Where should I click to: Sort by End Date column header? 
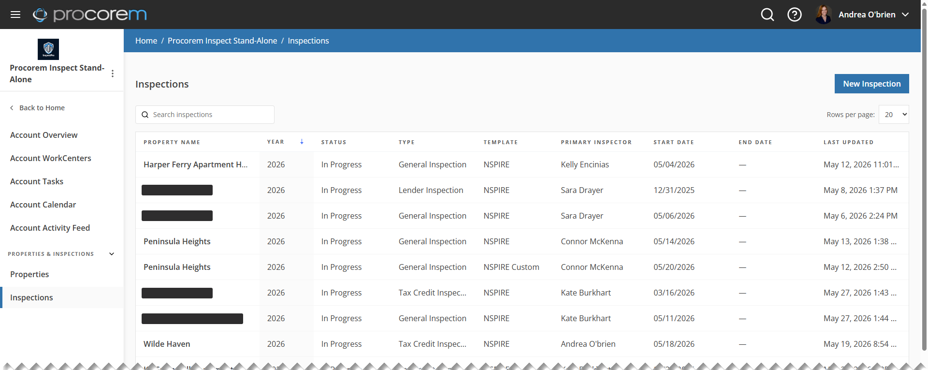(x=755, y=142)
